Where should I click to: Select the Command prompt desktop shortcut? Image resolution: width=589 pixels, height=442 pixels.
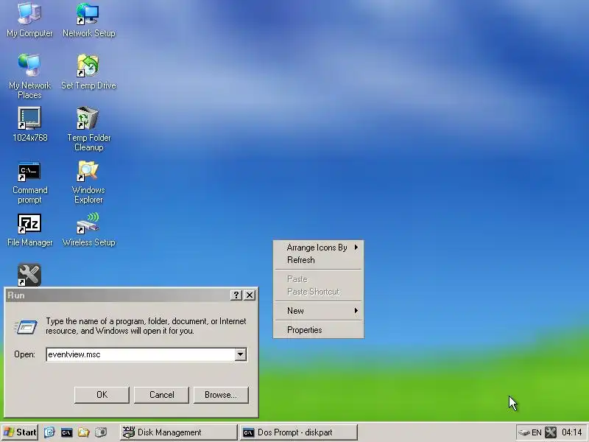pyautogui.click(x=29, y=182)
